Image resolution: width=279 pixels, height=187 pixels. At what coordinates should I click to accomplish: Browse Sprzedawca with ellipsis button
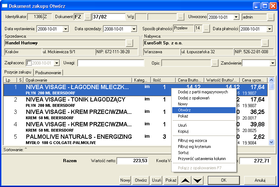tap(130, 43)
